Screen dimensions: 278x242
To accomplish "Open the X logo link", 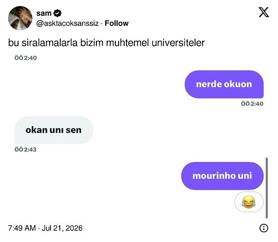I will click(x=264, y=12).
